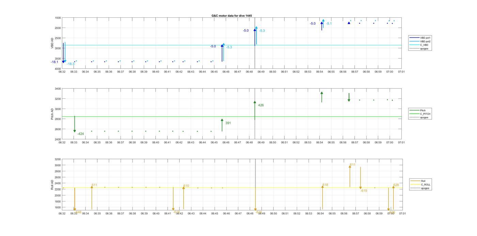Click the "1500" y-axis tick label

tap(58, 18)
